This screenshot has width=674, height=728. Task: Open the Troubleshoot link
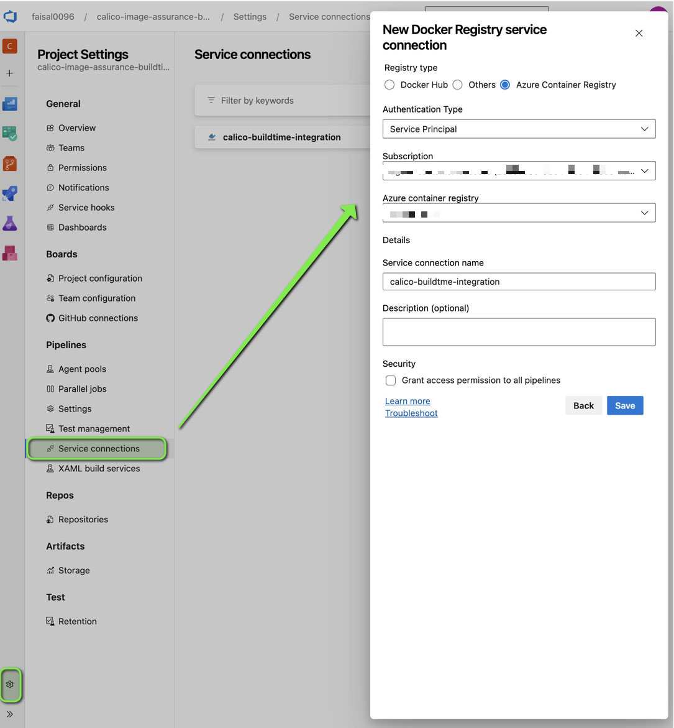[x=411, y=413]
